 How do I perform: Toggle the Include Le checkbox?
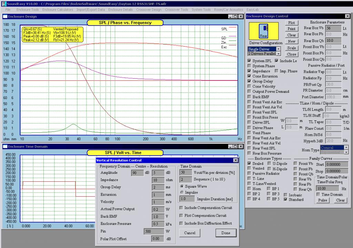tap(276, 61)
